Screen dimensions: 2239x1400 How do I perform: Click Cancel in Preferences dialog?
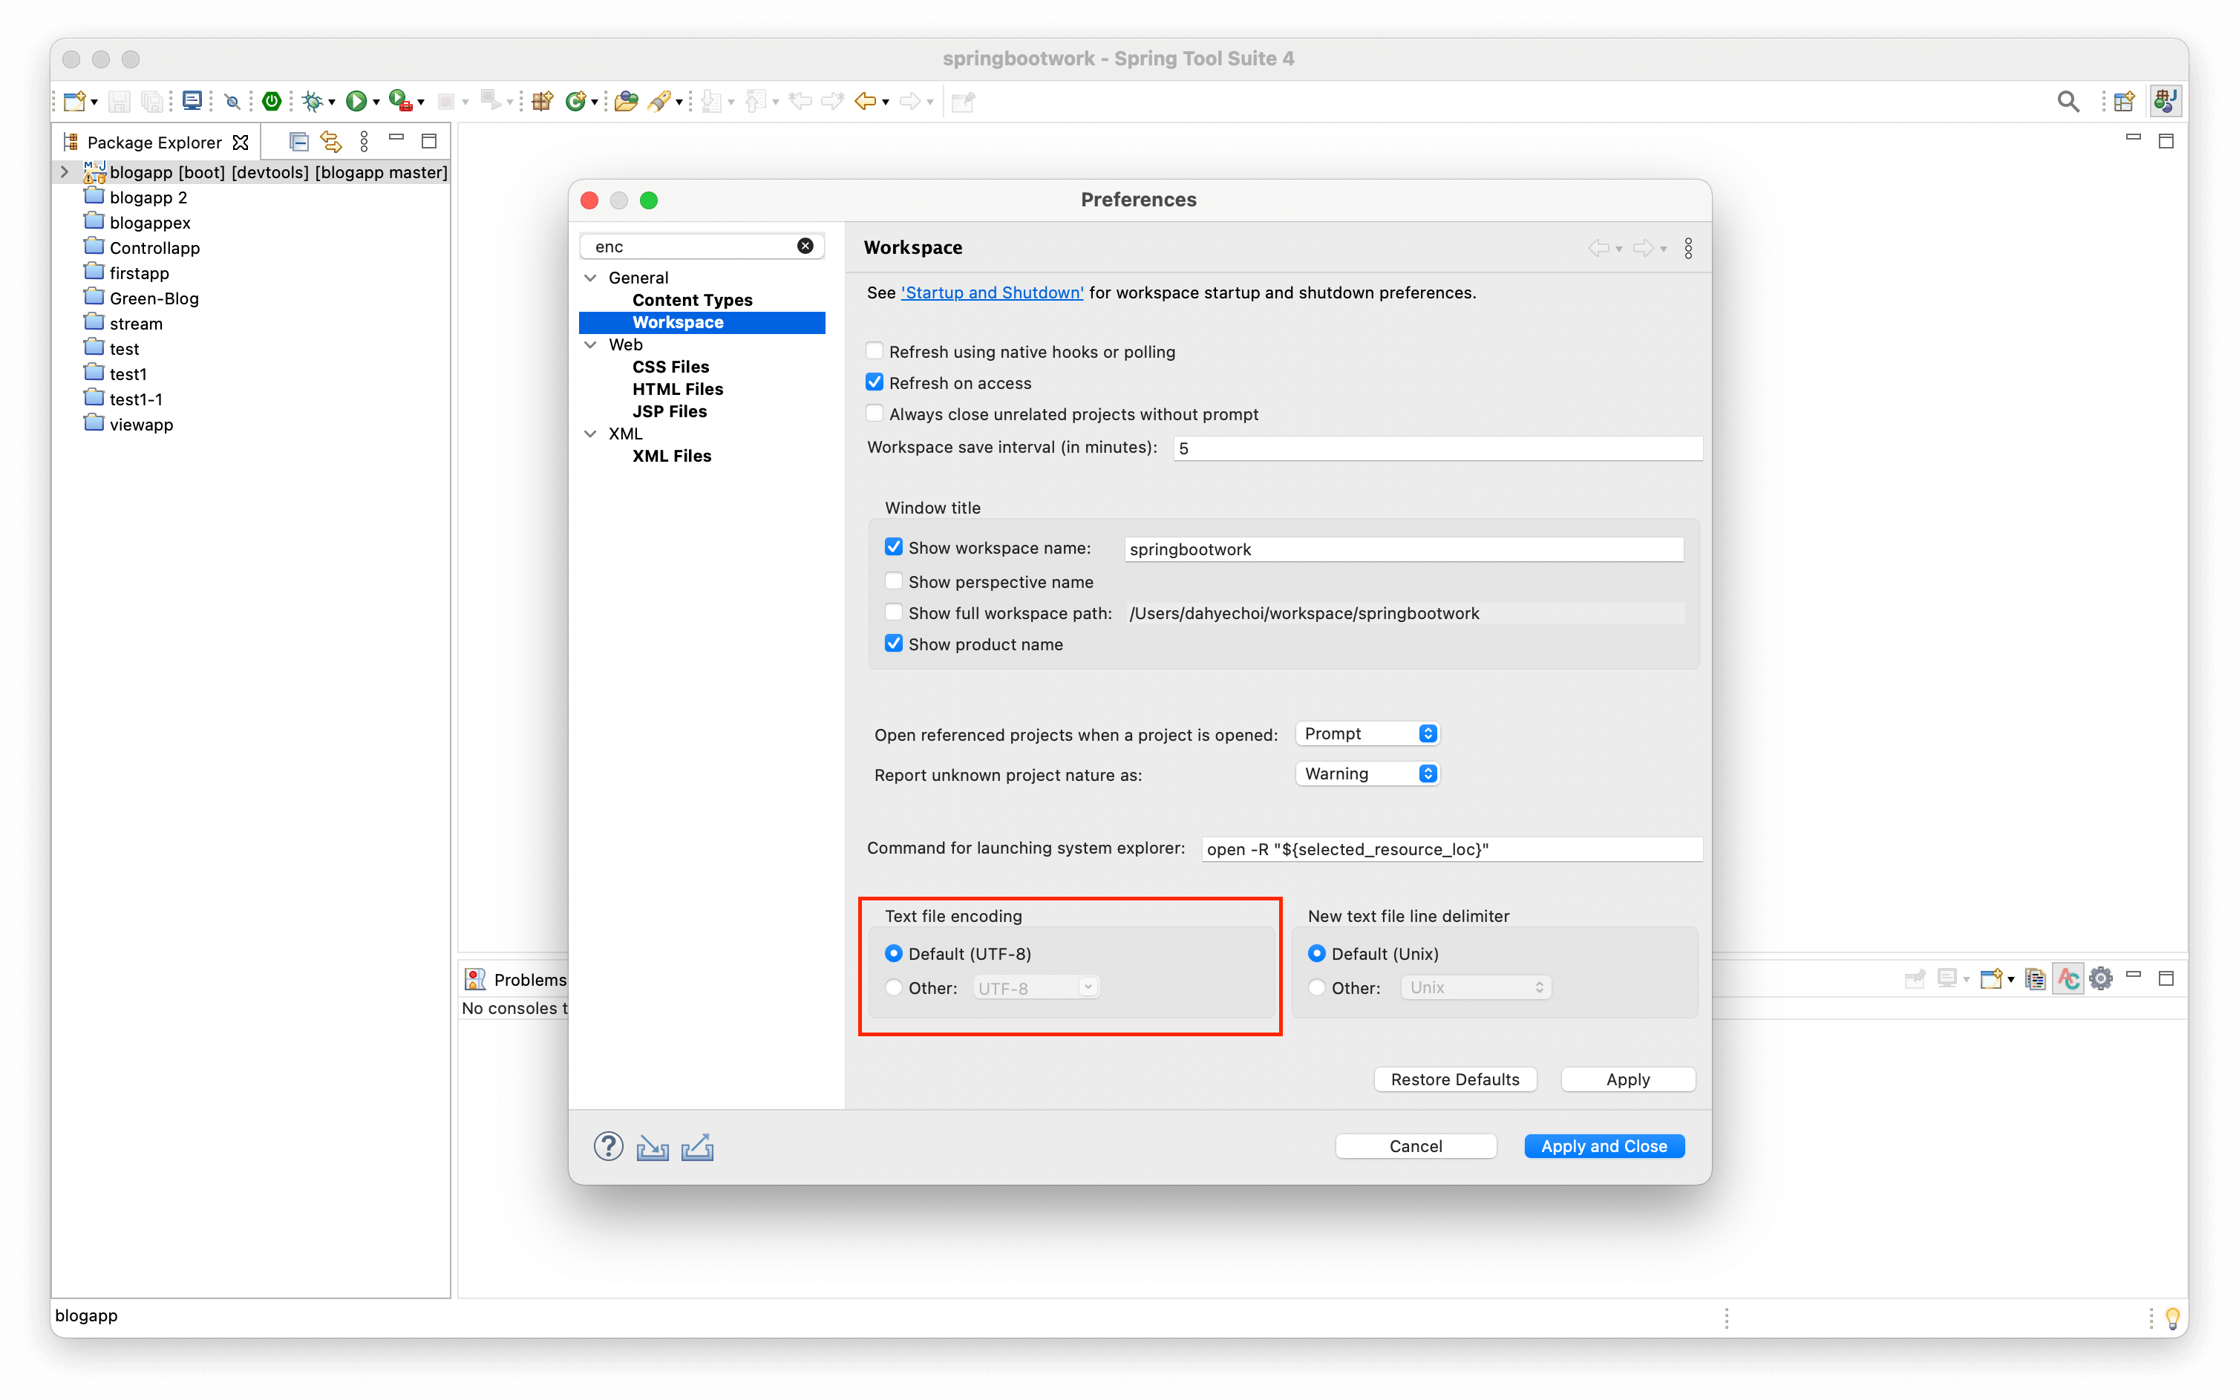click(x=1415, y=1145)
